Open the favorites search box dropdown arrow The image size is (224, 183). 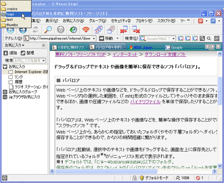tap(44, 61)
